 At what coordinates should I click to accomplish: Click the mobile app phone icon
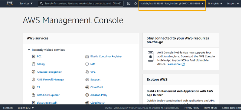click(150, 57)
